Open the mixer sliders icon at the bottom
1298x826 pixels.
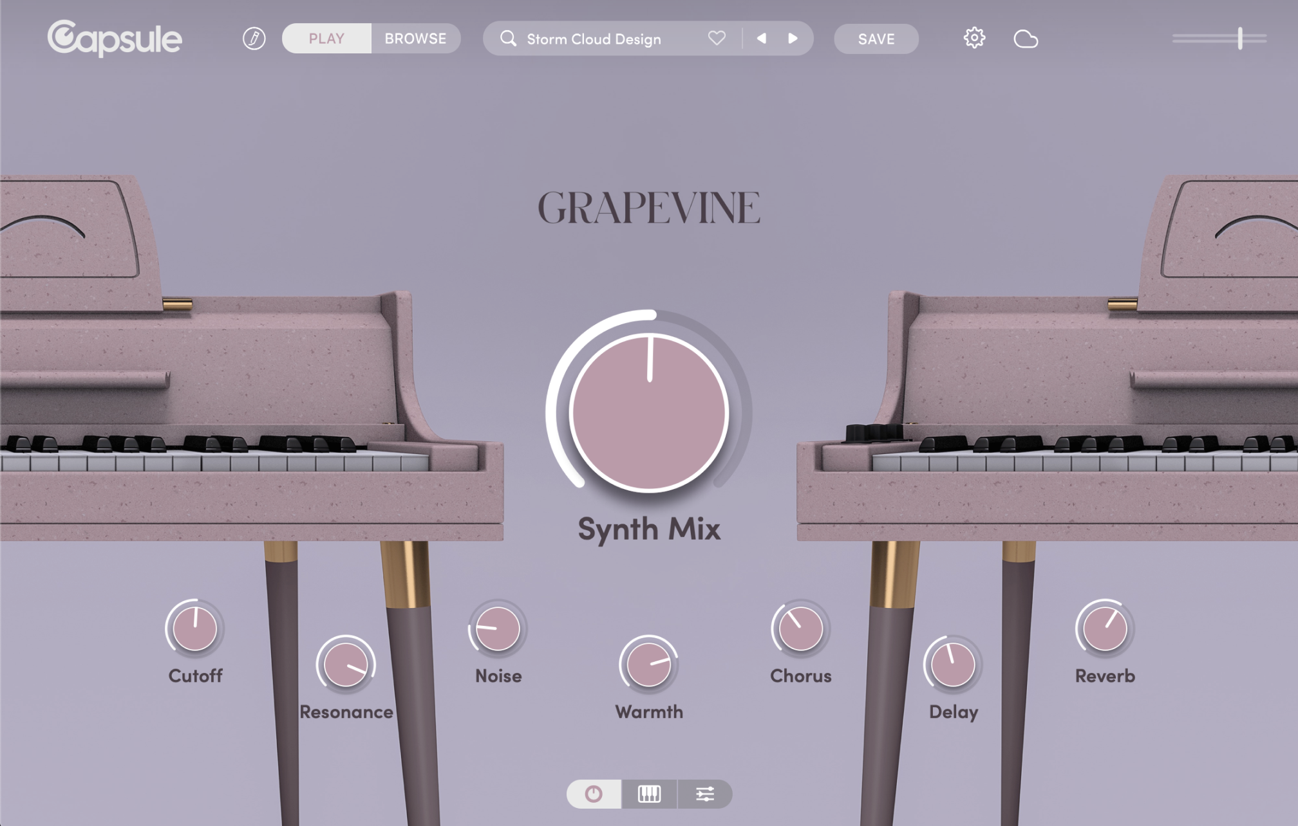point(705,794)
